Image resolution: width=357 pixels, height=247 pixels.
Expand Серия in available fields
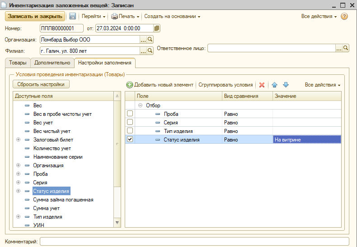point(19,183)
